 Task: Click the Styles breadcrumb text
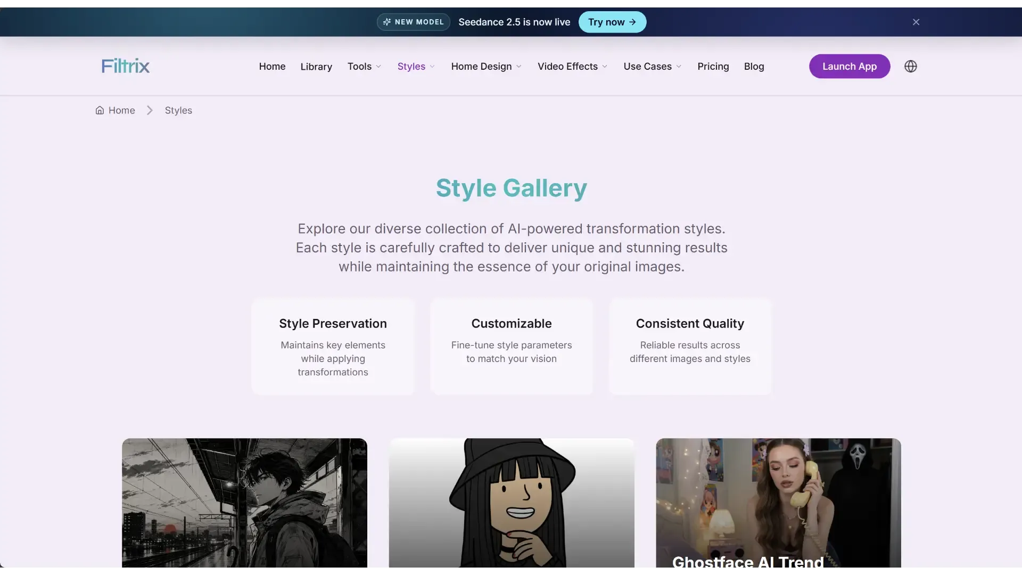coord(178,110)
